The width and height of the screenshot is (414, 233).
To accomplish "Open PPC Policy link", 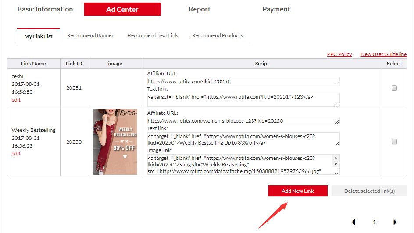I will (x=339, y=54).
